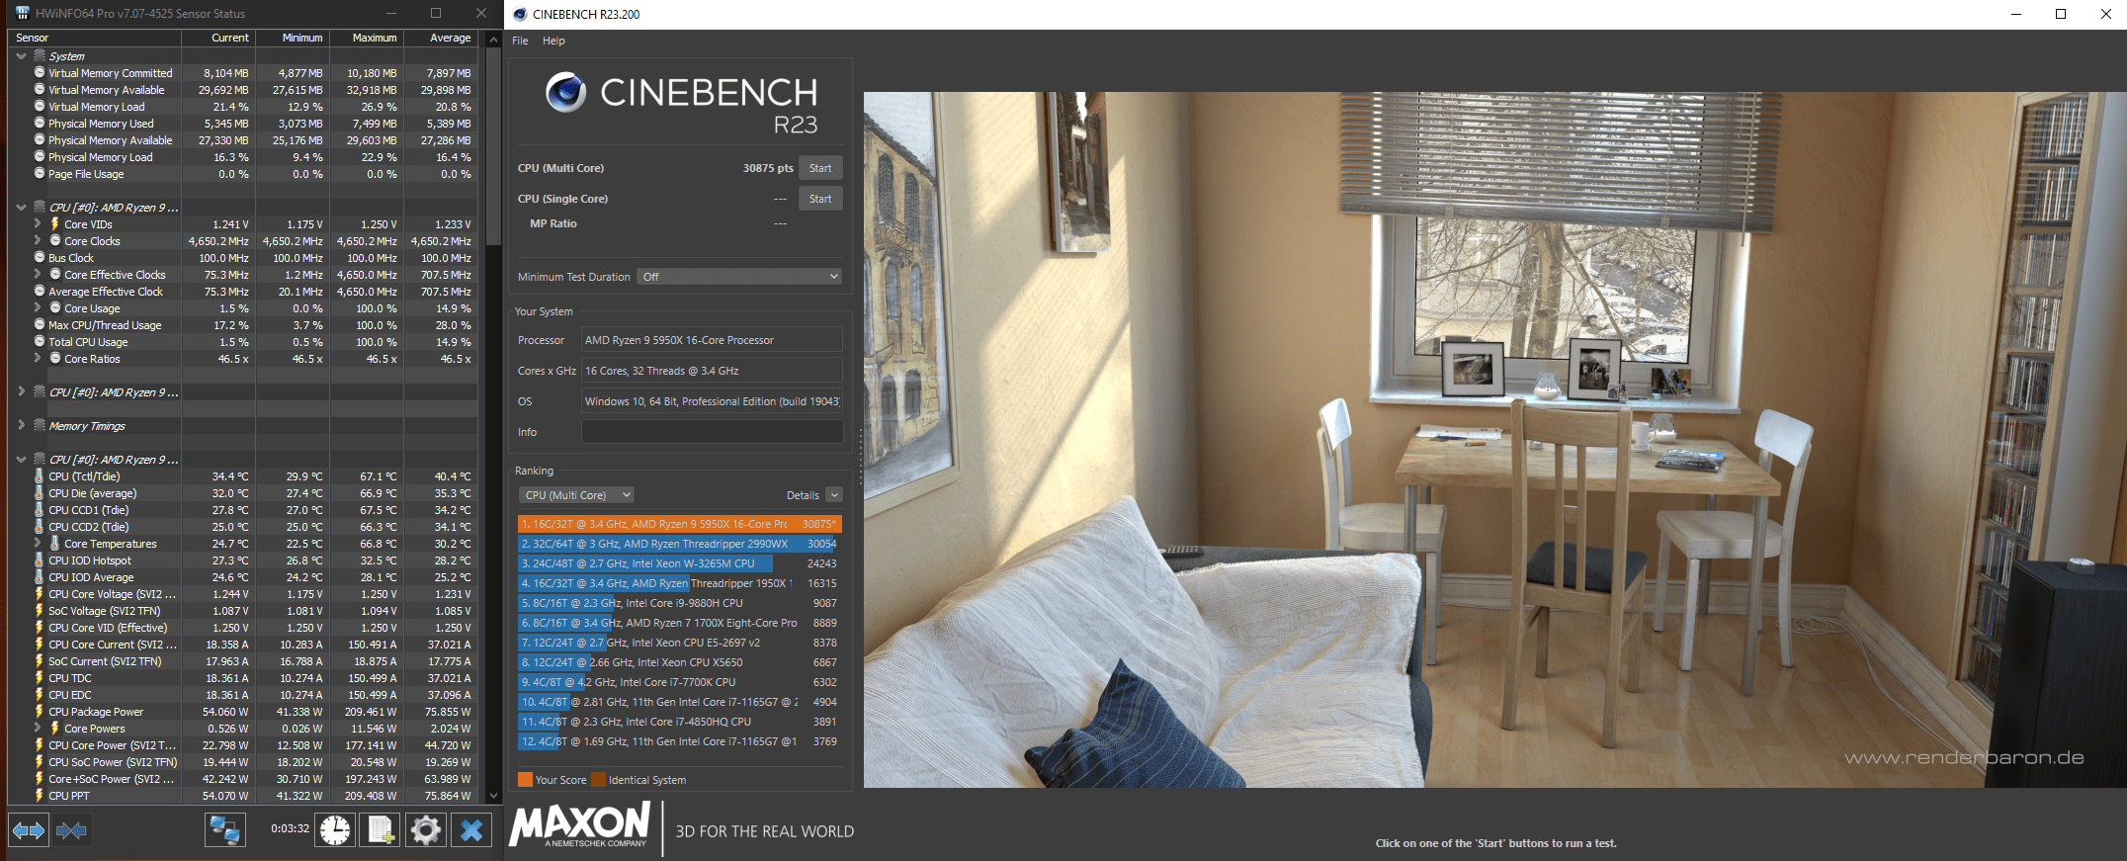Screen dimensions: 2127x861
Task: Collapse the System sensor group
Action: (x=21, y=56)
